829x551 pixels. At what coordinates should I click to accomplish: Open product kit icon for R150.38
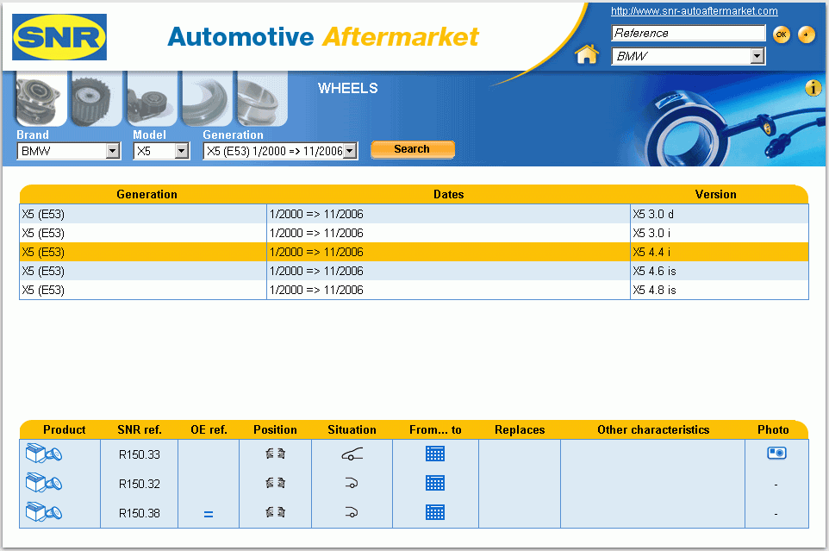pyautogui.click(x=44, y=512)
